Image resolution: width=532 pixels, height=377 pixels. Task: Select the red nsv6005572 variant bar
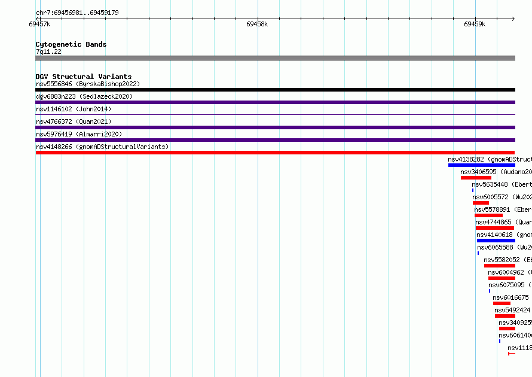coord(481,203)
